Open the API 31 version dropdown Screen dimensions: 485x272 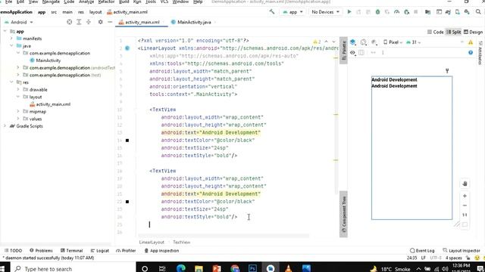(x=414, y=42)
